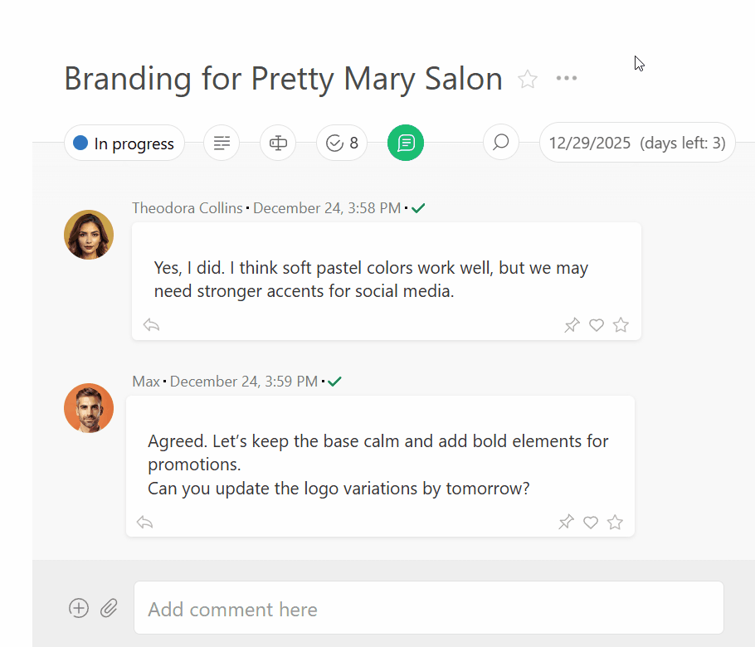This screenshot has width=755, height=647.
Task: Reply to Theodora's comment
Action: [x=150, y=324]
